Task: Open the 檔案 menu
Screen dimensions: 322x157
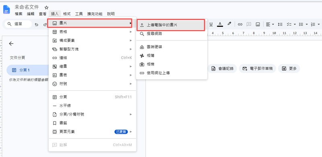Action: (x=19, y=14)
